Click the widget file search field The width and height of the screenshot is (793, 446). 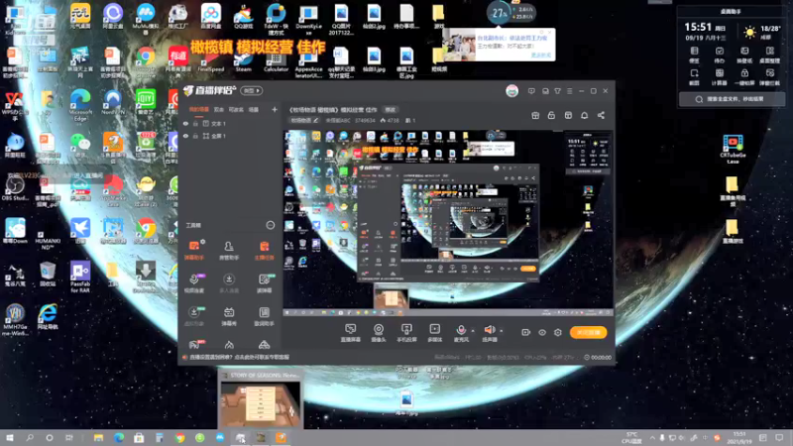coord(732,99)
